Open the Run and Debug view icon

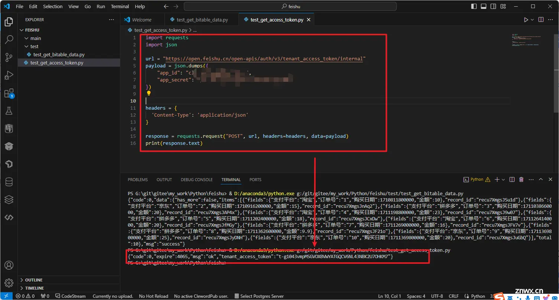click(x=9, y=75)
